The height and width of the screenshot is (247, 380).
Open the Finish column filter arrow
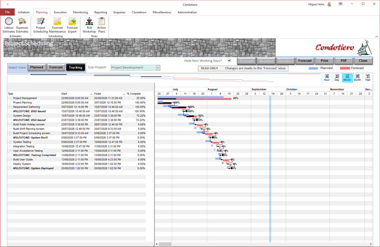(124, 94)
